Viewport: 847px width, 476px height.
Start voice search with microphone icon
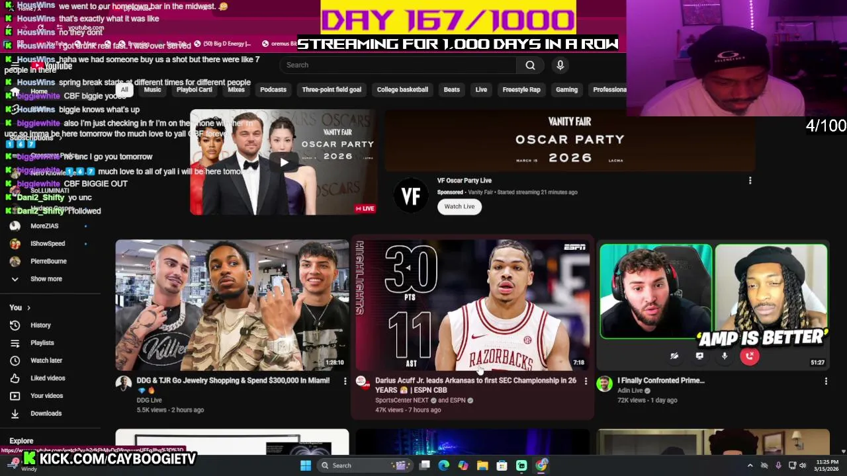point(560,65)
